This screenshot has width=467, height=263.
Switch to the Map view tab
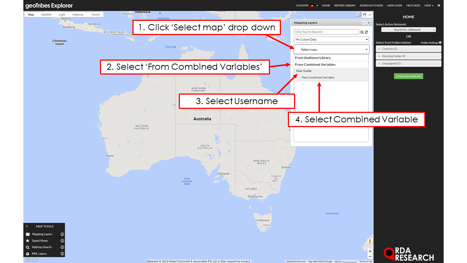31,15
